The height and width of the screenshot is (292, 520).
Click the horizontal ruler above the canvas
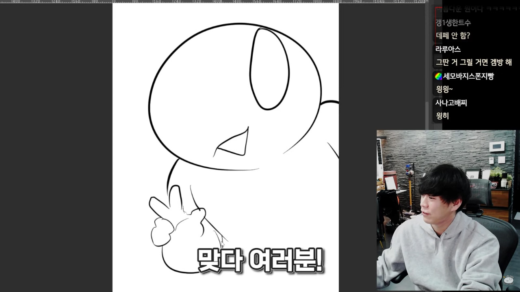pyautogui.click(x=213, y=2)
